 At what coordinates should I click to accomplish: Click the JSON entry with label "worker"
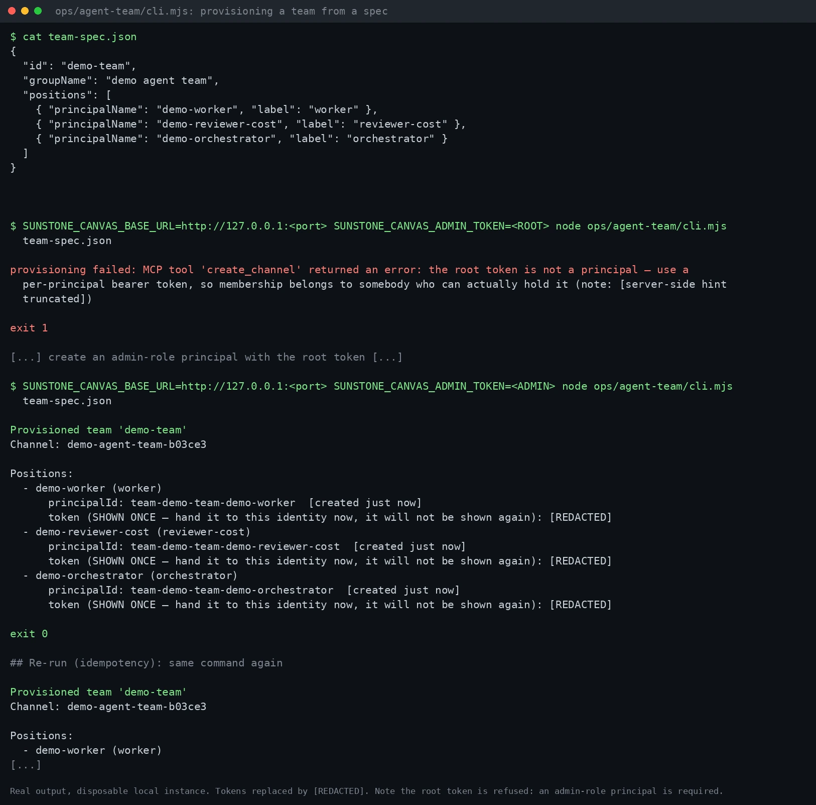pyautogui.click(x=206, y=109)
